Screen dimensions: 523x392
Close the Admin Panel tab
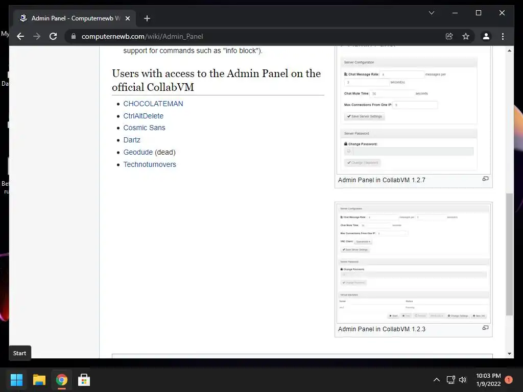(x=127, y=18)
